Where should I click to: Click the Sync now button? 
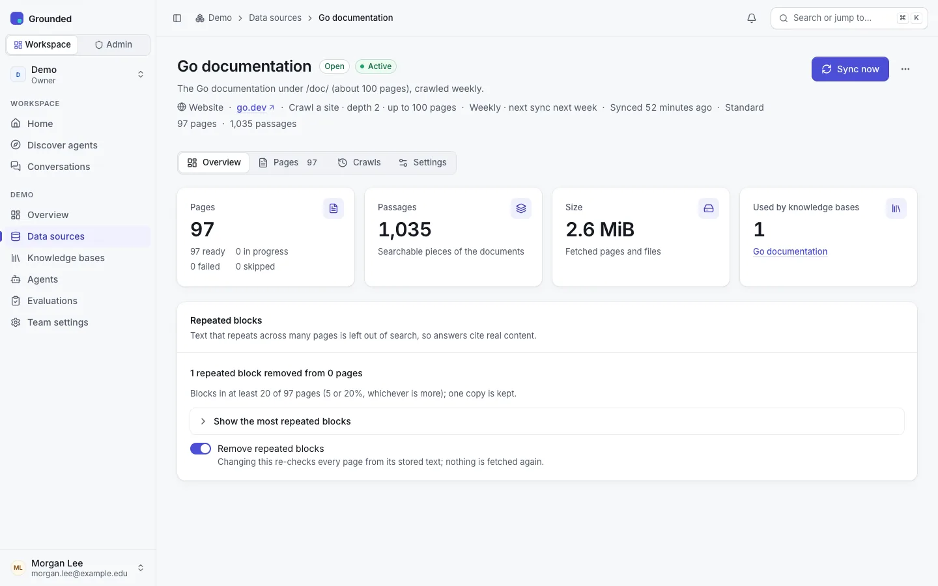pyautogui.click(x=850, y=69)
